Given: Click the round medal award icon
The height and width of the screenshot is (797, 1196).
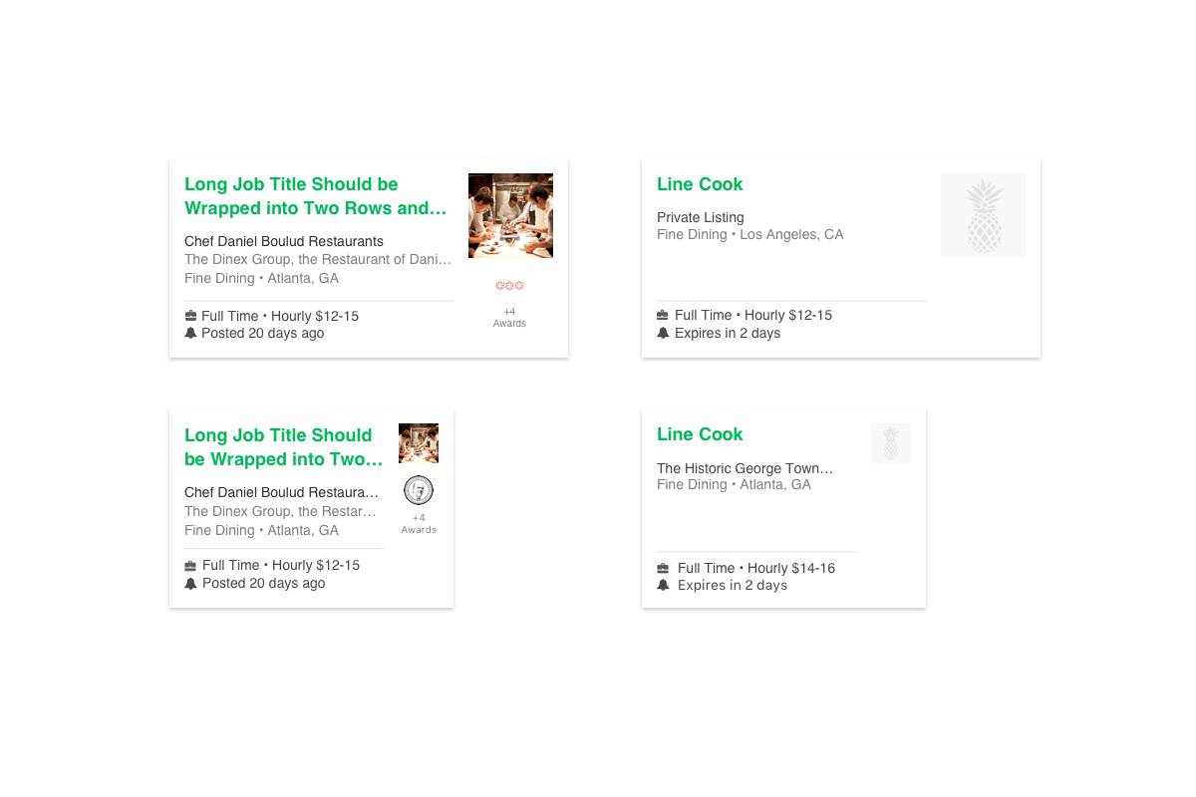Looking at the screenshot, I should [x=419, y=490].
